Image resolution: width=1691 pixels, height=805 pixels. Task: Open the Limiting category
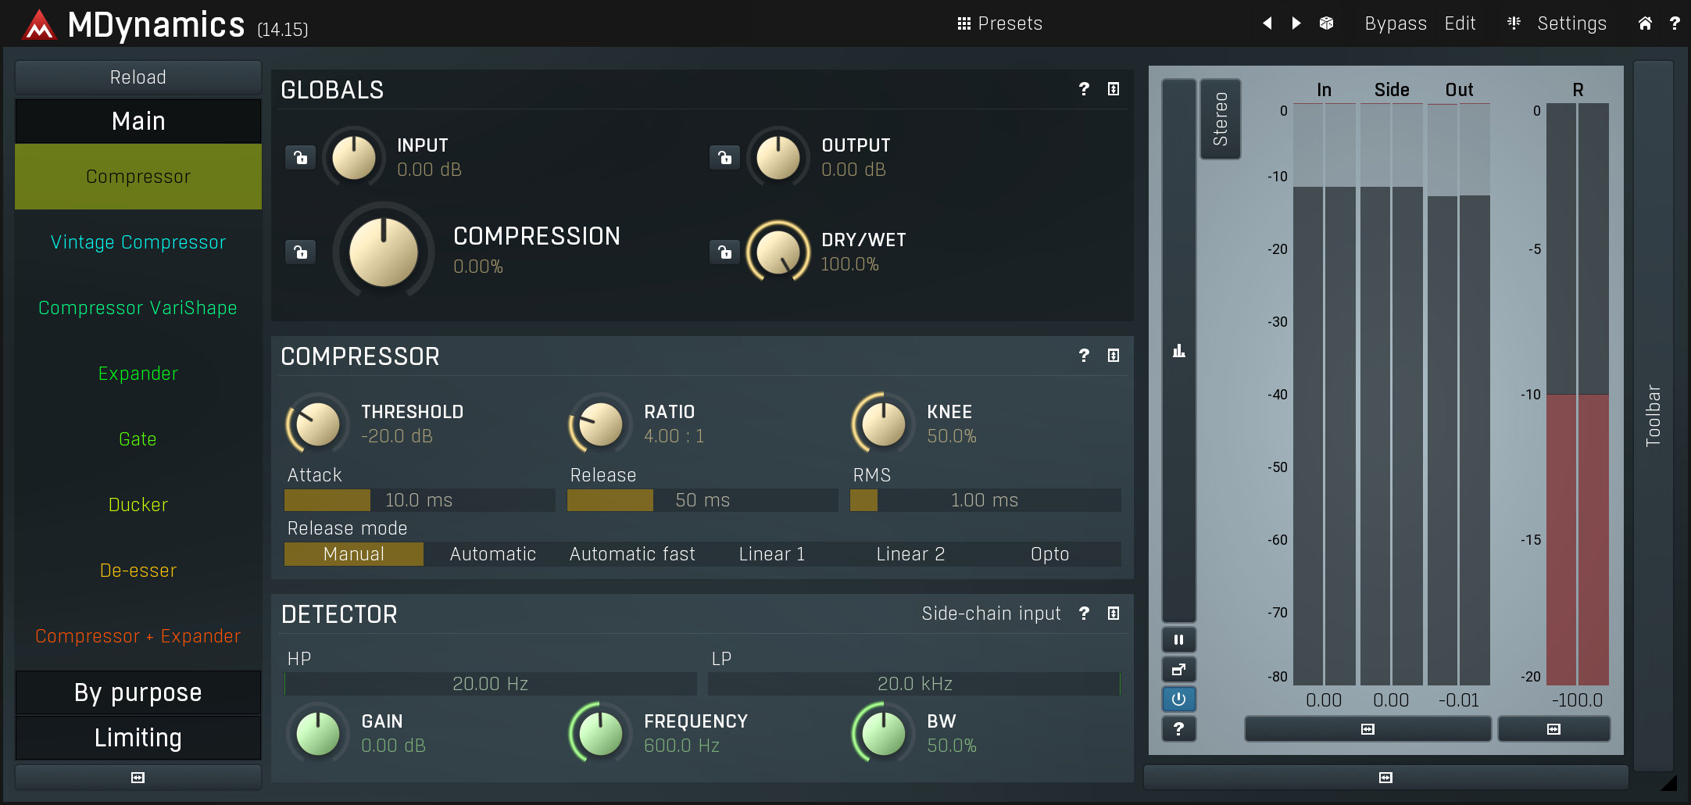point(138,737)
